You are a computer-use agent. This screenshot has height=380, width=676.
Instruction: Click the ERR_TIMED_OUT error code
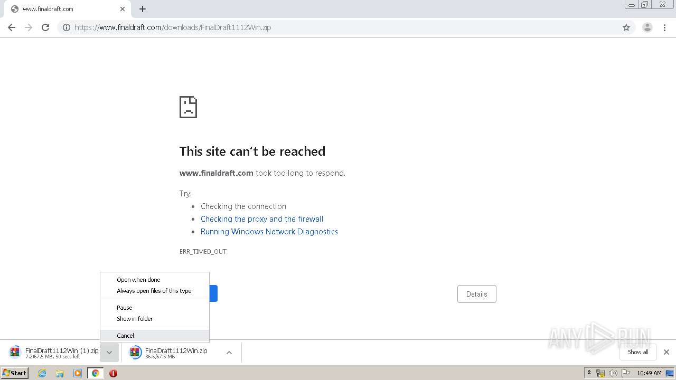click(203, 252)
